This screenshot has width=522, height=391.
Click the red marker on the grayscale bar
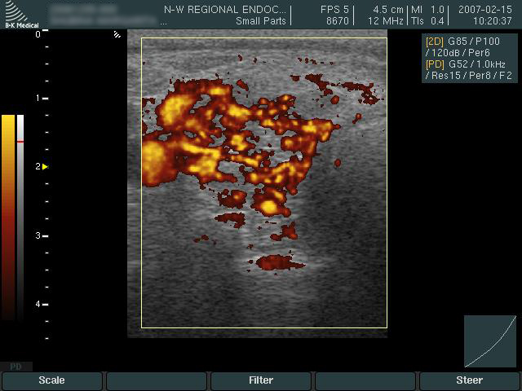pyautogui.click(x=20, y=142)
